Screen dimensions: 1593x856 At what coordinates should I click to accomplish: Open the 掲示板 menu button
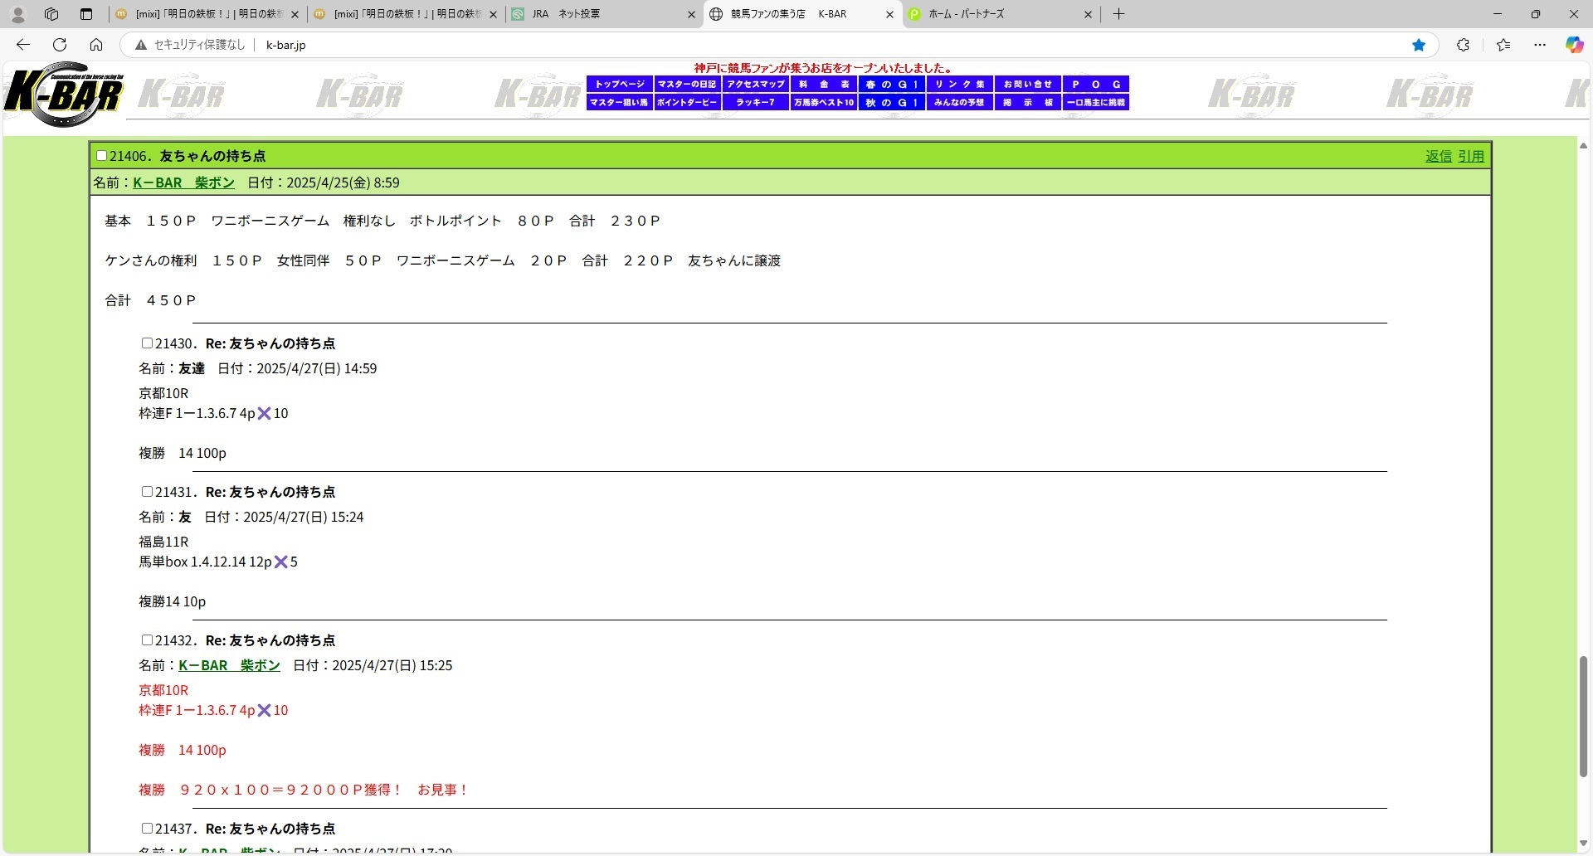tap(1027, 102)
